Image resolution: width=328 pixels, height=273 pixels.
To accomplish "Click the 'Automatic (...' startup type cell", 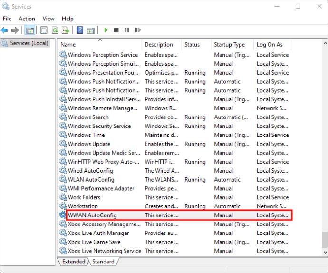I will click(231, 117).
